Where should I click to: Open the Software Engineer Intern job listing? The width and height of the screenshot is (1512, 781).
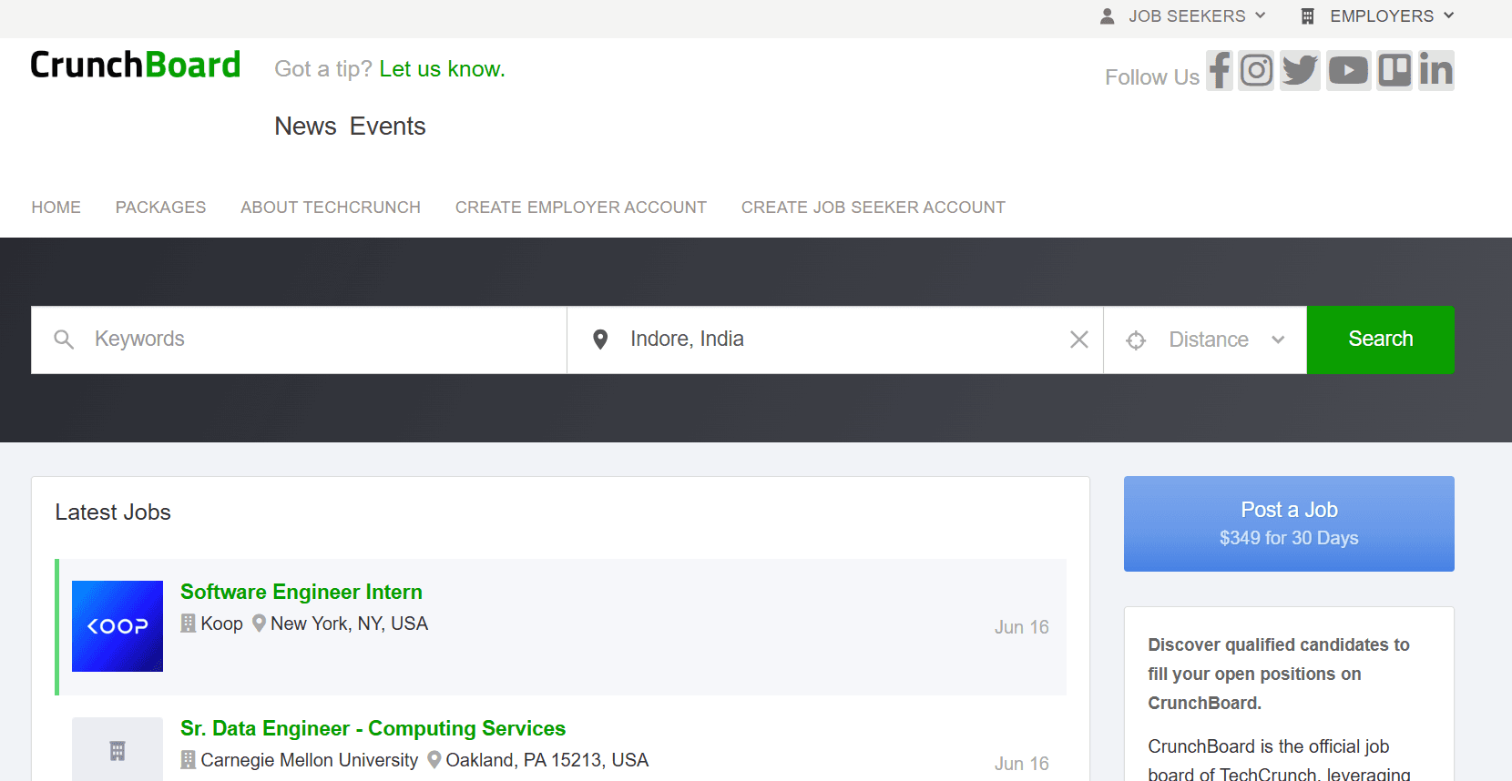pos(301,591)
